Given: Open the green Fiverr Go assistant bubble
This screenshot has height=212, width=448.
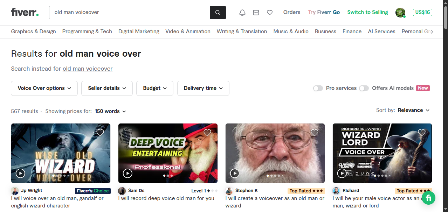Looking at the screenshot, I should tap(428, 198).
